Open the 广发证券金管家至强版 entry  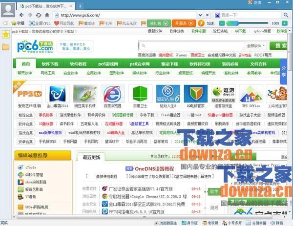pyautogui.click(x=141, y=189)
